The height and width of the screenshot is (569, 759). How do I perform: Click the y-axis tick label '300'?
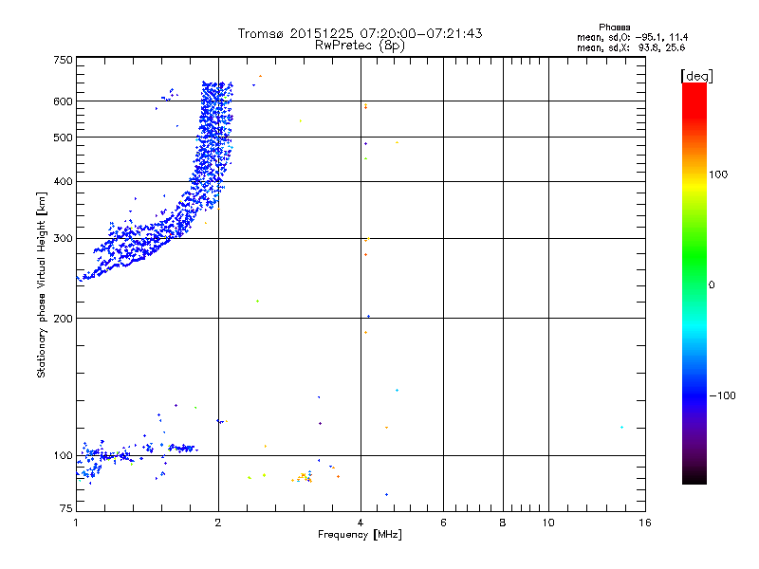(x=64, y=239)
